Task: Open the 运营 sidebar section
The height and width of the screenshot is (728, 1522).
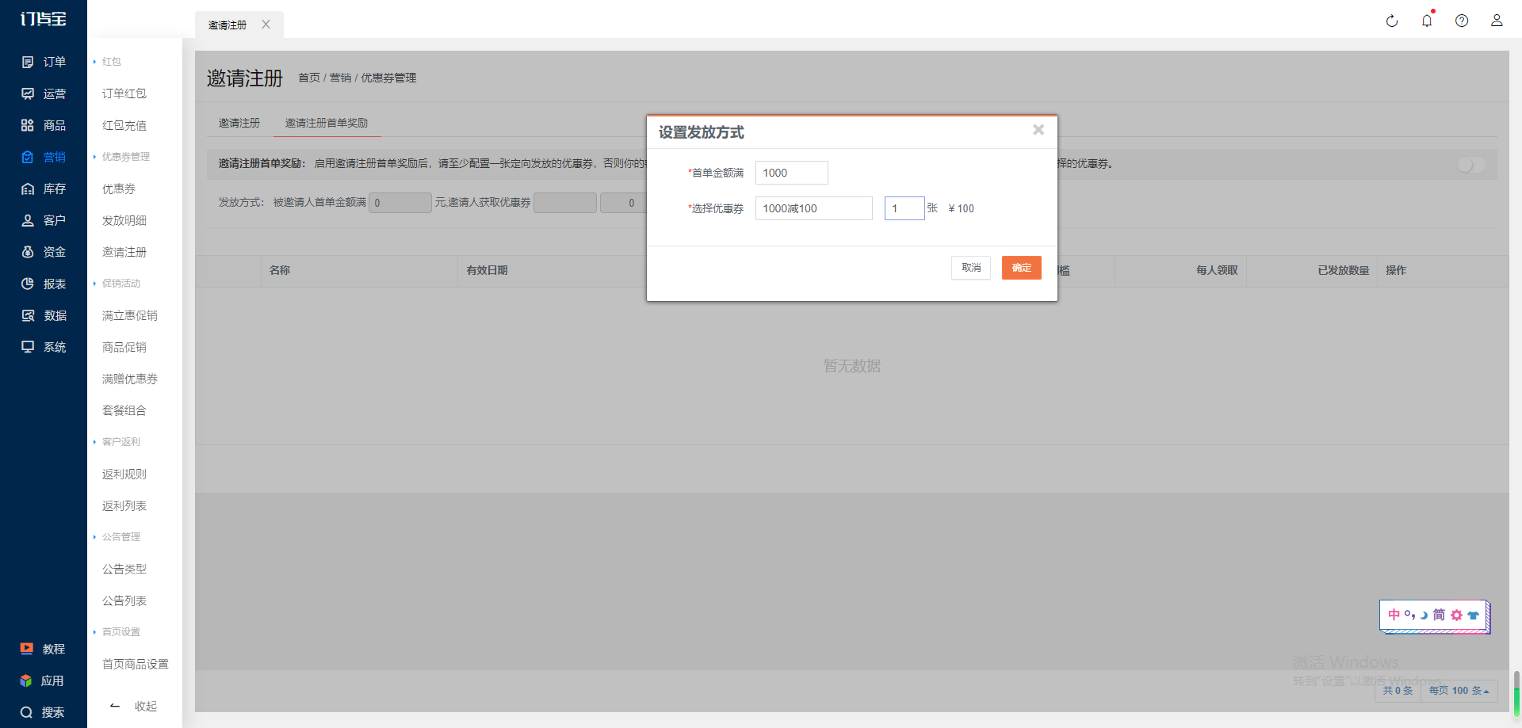Action: tap(44, 93)
